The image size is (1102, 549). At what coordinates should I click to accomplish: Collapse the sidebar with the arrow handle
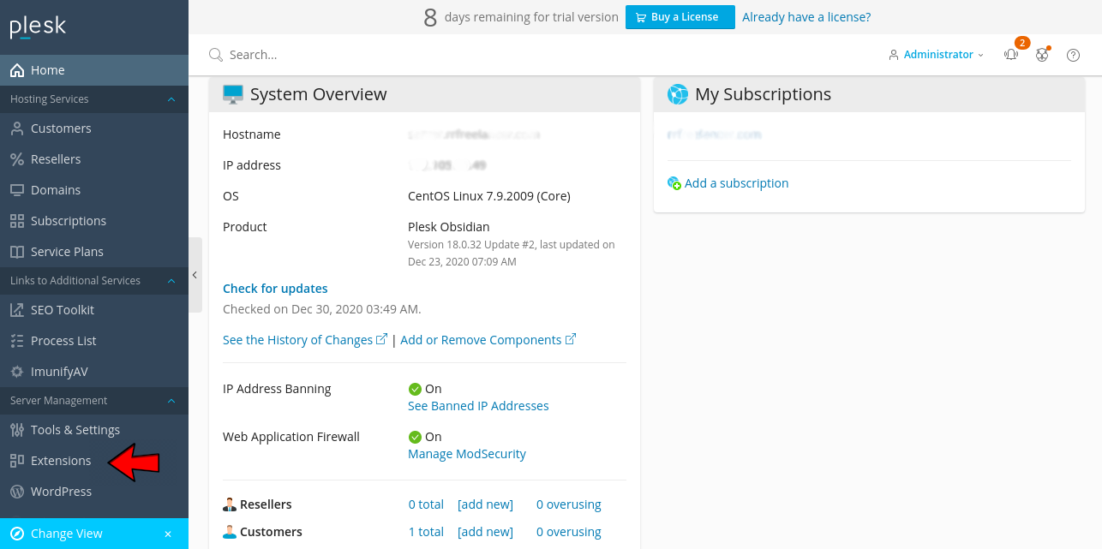pyautogui.click(x=195, y=275)
